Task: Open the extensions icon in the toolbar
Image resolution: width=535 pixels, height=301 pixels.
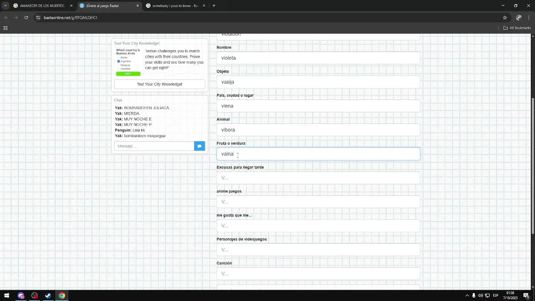Action: (x=519, y=18)
